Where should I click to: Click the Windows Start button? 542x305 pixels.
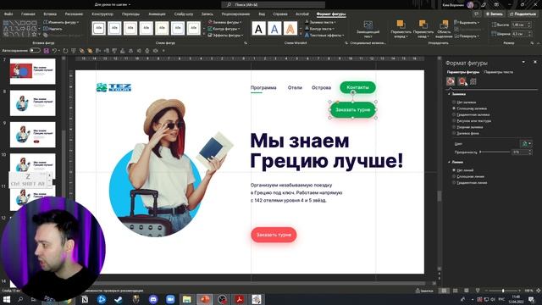click(6, 299)
